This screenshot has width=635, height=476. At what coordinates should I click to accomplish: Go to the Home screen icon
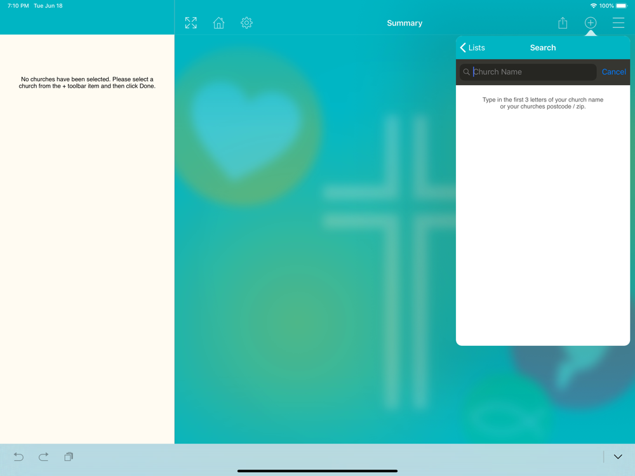tap(218, 23)
